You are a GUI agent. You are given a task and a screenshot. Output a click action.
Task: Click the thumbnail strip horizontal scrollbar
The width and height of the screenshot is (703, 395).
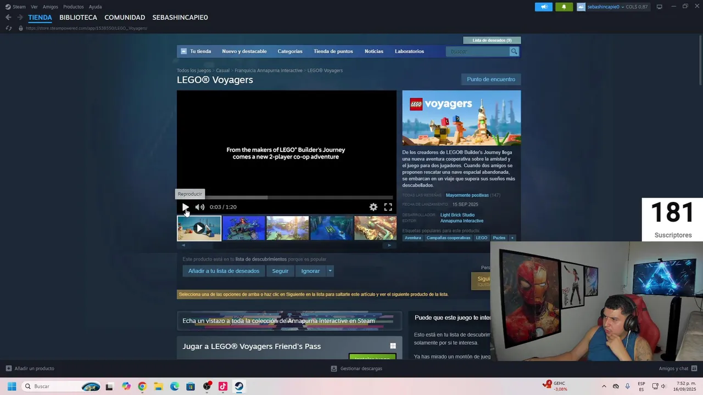tap(286, 245)
